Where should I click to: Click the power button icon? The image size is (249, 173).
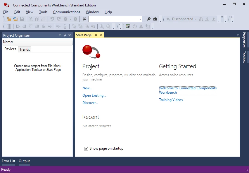135,26
